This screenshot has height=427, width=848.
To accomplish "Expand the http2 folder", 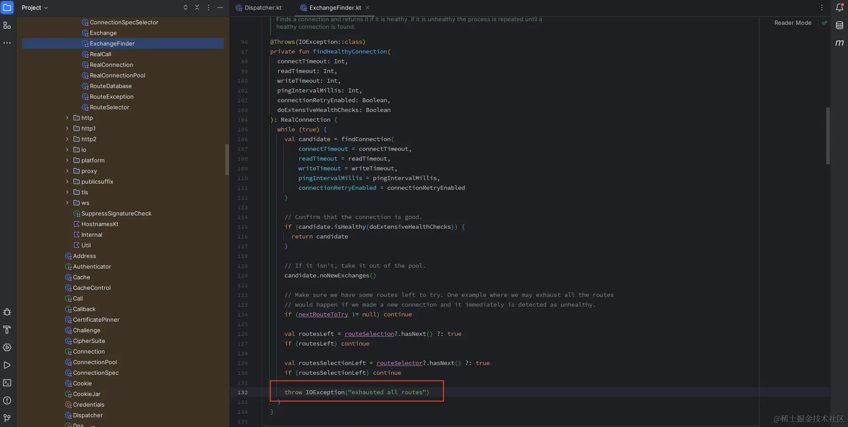I will click(67, 139).
